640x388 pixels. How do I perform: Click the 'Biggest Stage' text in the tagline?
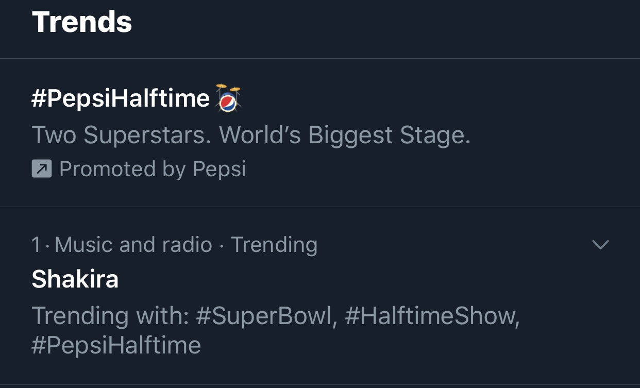pos(389,135)
